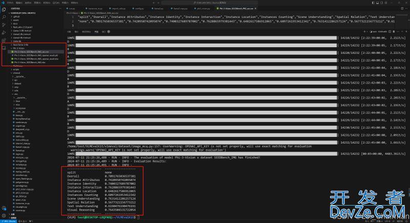Open deepseek_vl.py in the file tree
Image resolution: width=410 pixels, height=223 pixels.
click(x=22, y=129)
